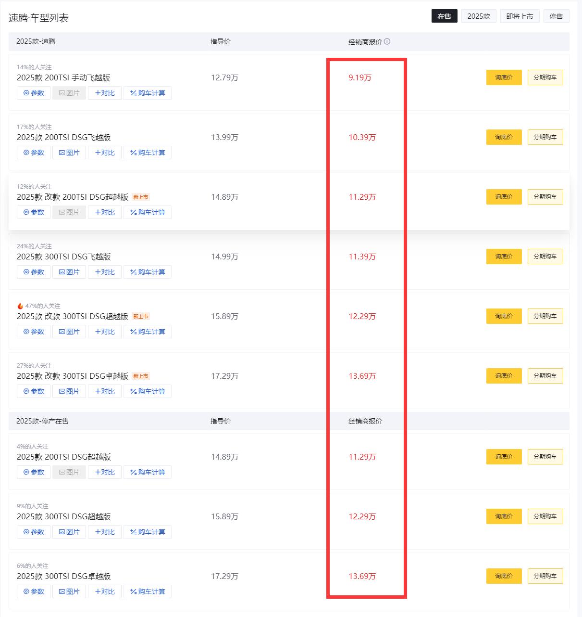Switch to the 停售 tab

[x=556, y=15]
